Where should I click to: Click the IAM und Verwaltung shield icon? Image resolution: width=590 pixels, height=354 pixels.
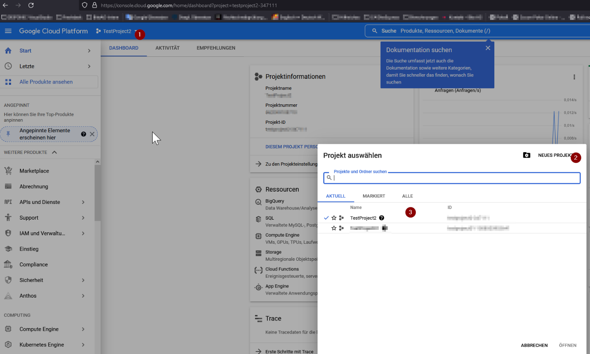(x=8, y=233)
